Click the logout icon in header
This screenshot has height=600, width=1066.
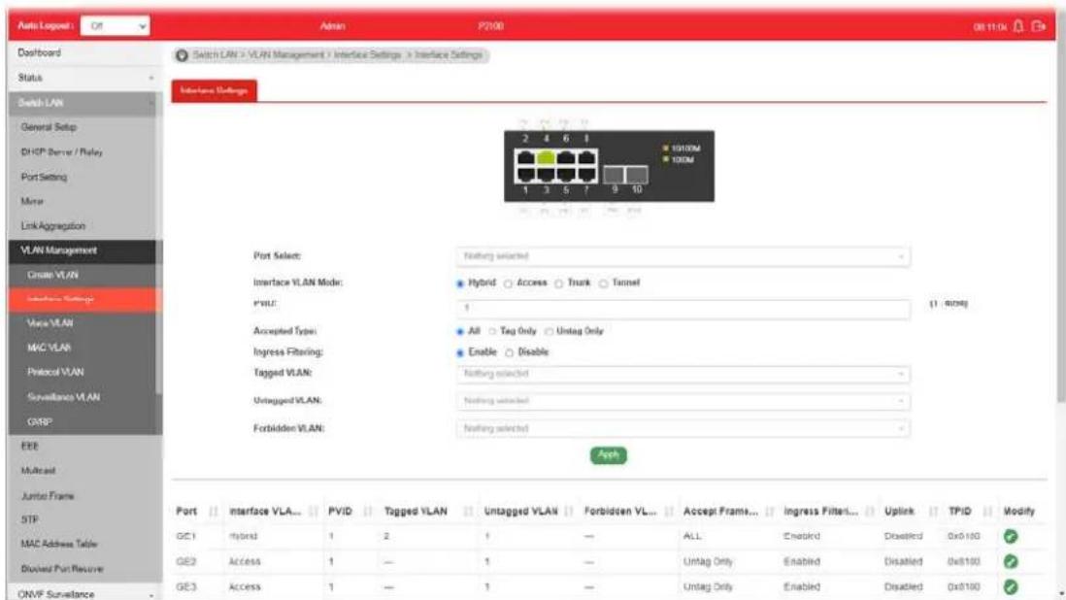coord(1038,26)
